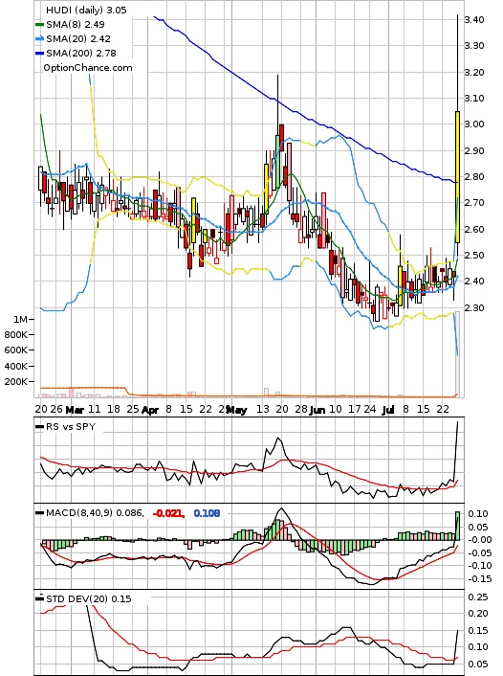Click the May label on date axis
The height and width of the screenshot is (676, 503).
[237, 410]
